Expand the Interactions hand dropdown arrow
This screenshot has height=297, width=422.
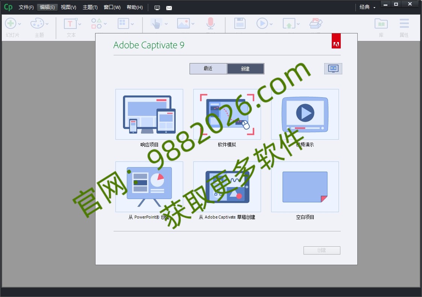click(166, 24)
